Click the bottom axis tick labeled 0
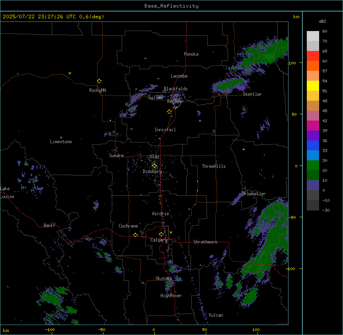 [x=154, y=329]
